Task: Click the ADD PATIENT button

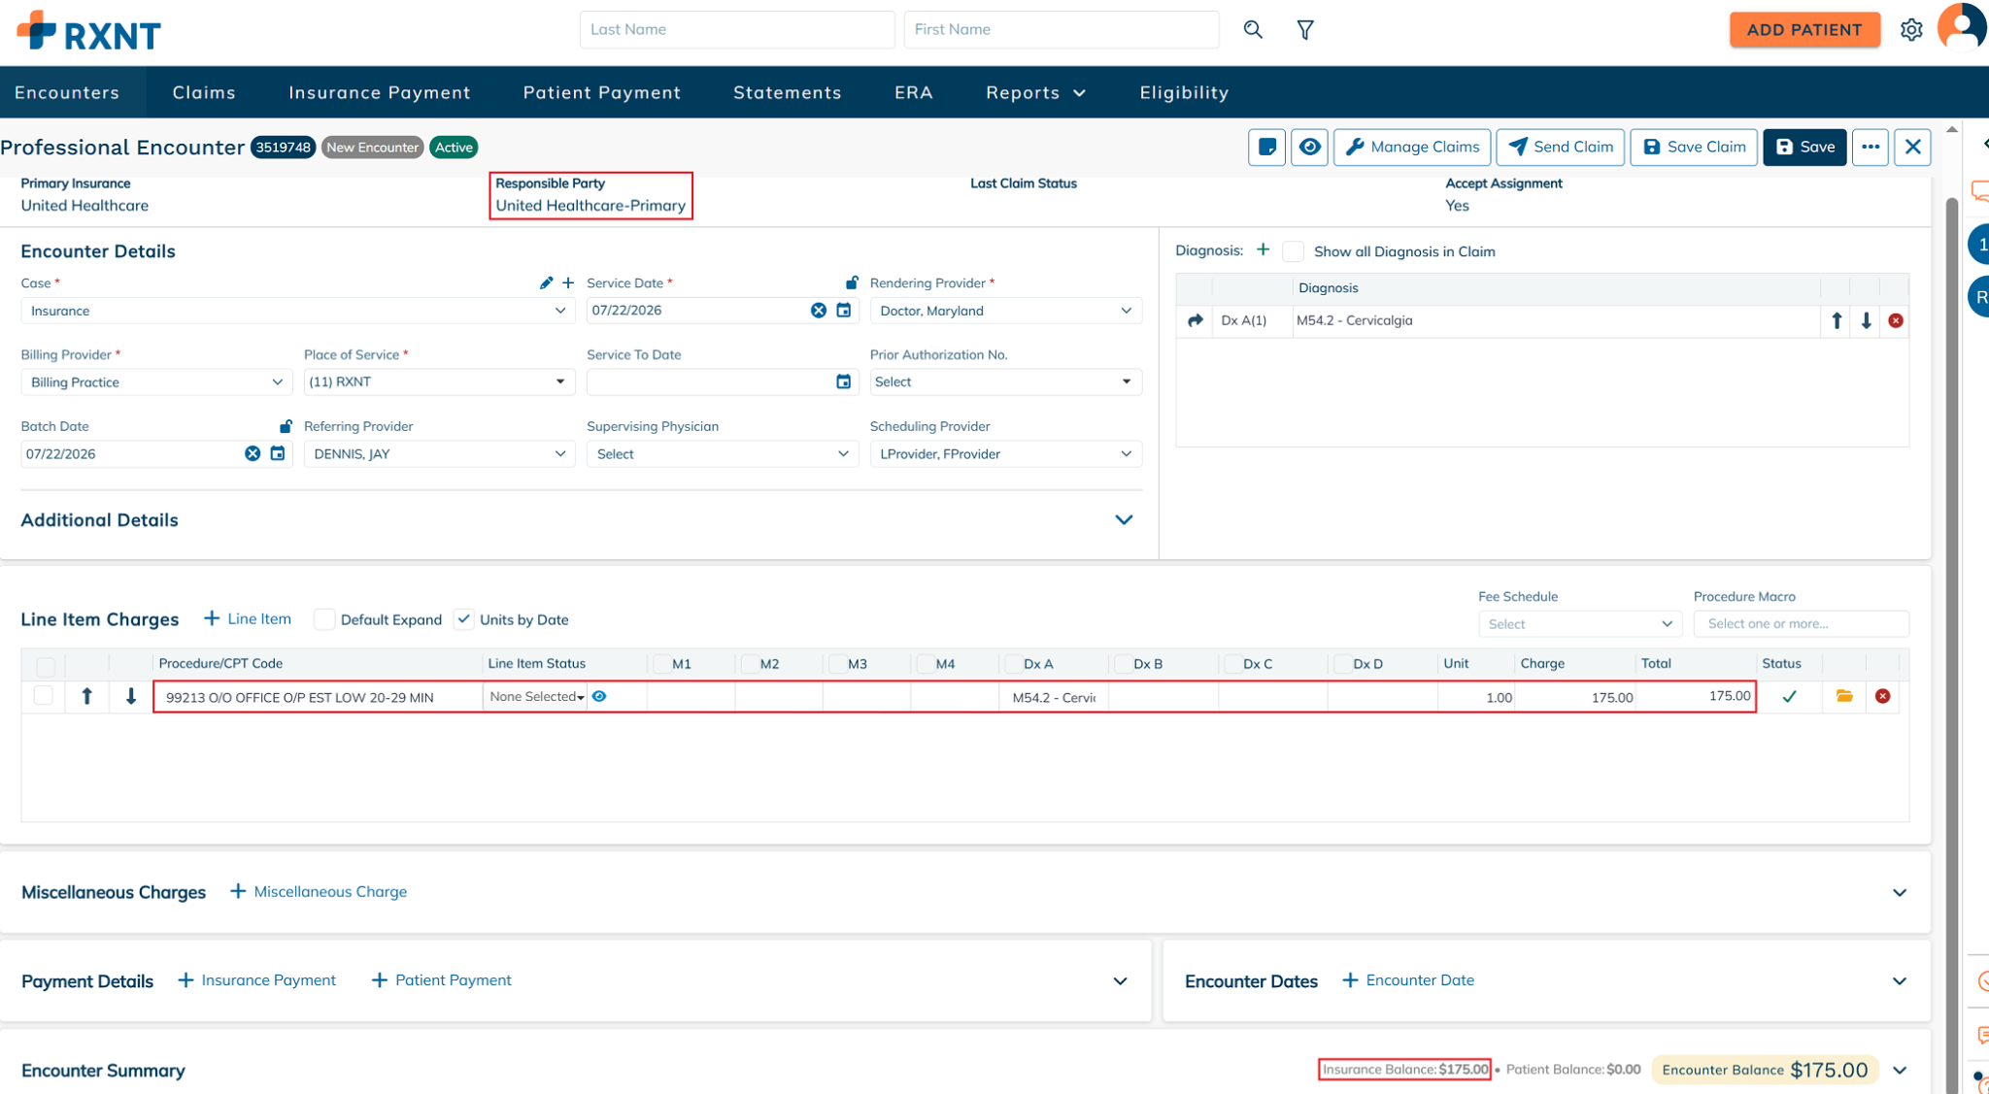Action: (1804, 30)
